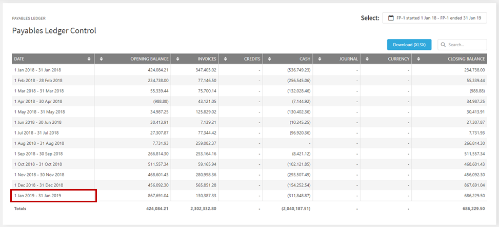Click the Currency column sort arrows
Image resolution: width=499 pixels, height=227 pixels.
click(x=367, y=59)
